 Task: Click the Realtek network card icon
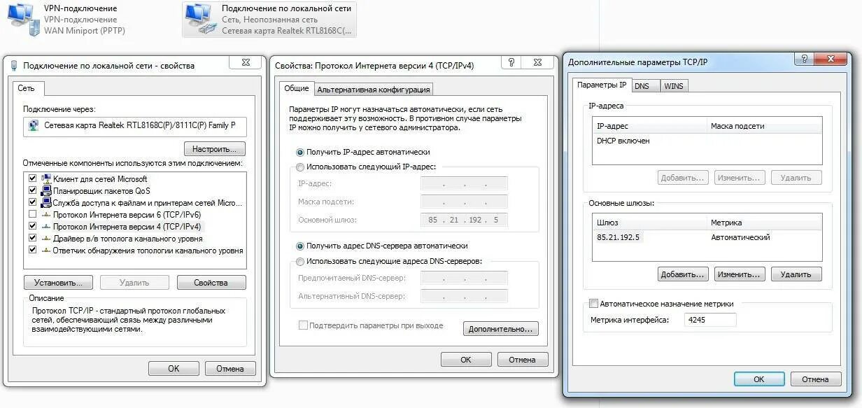click(34, 126)
